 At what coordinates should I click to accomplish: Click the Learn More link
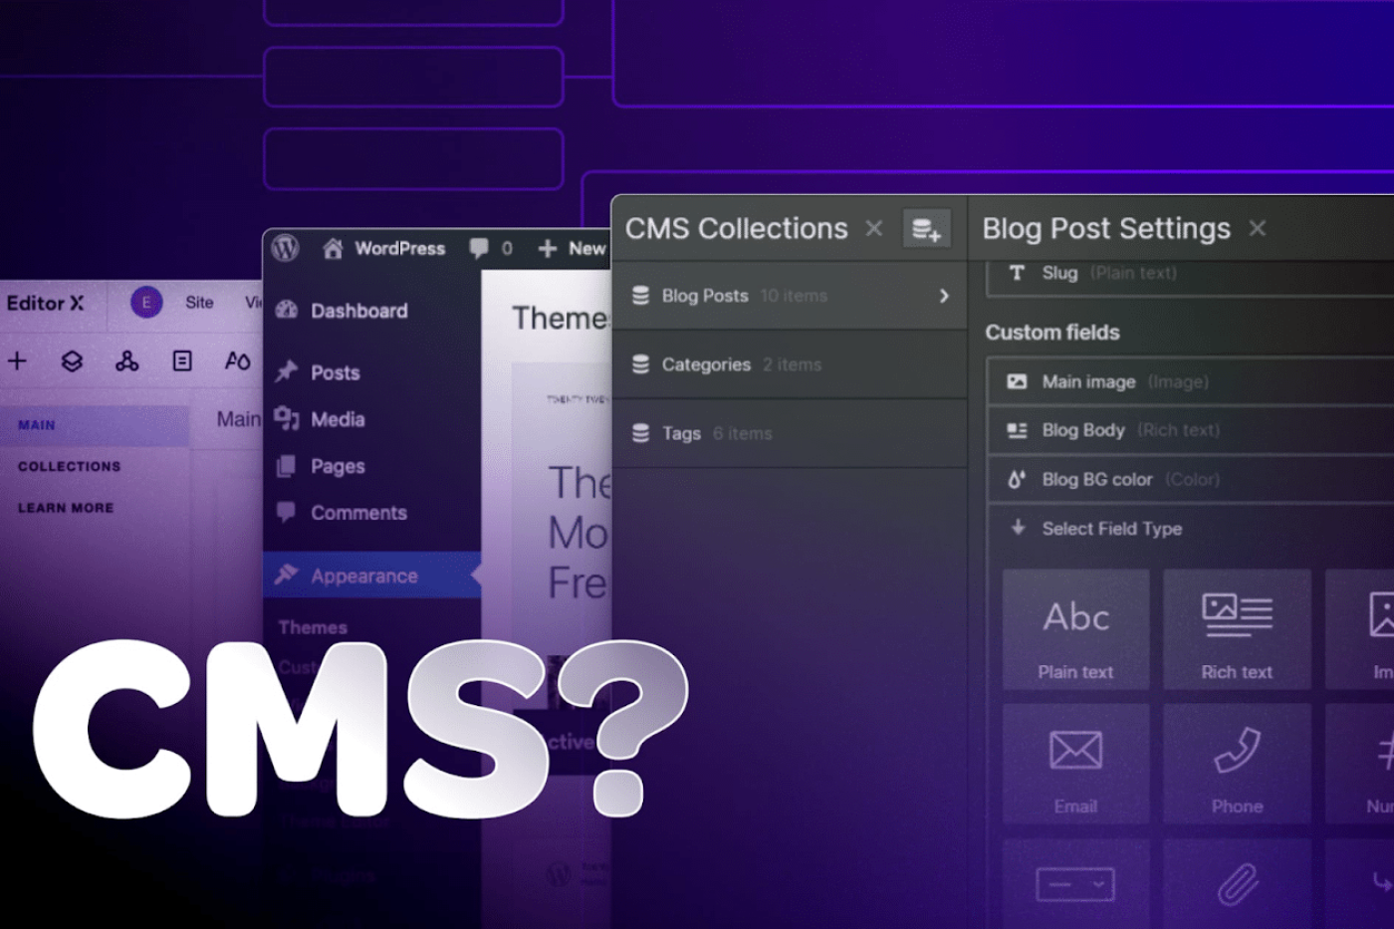click(65, 508)
